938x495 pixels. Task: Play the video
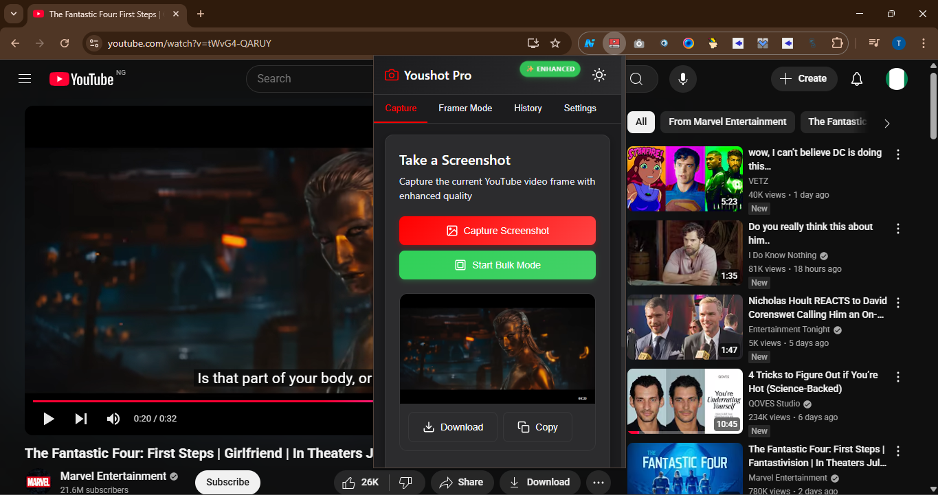49,419
